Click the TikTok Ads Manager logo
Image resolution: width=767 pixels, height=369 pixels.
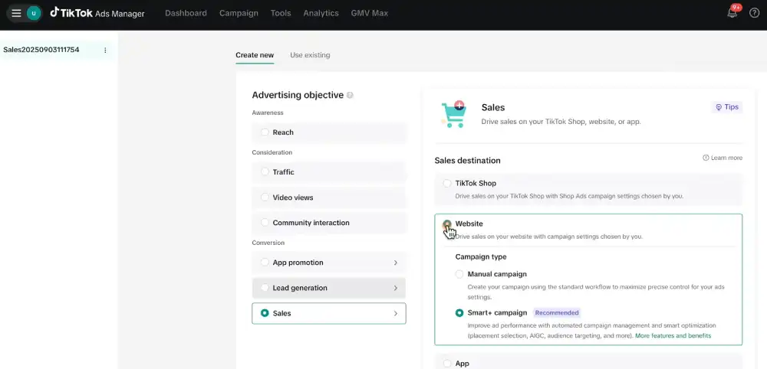coord(97,13)
